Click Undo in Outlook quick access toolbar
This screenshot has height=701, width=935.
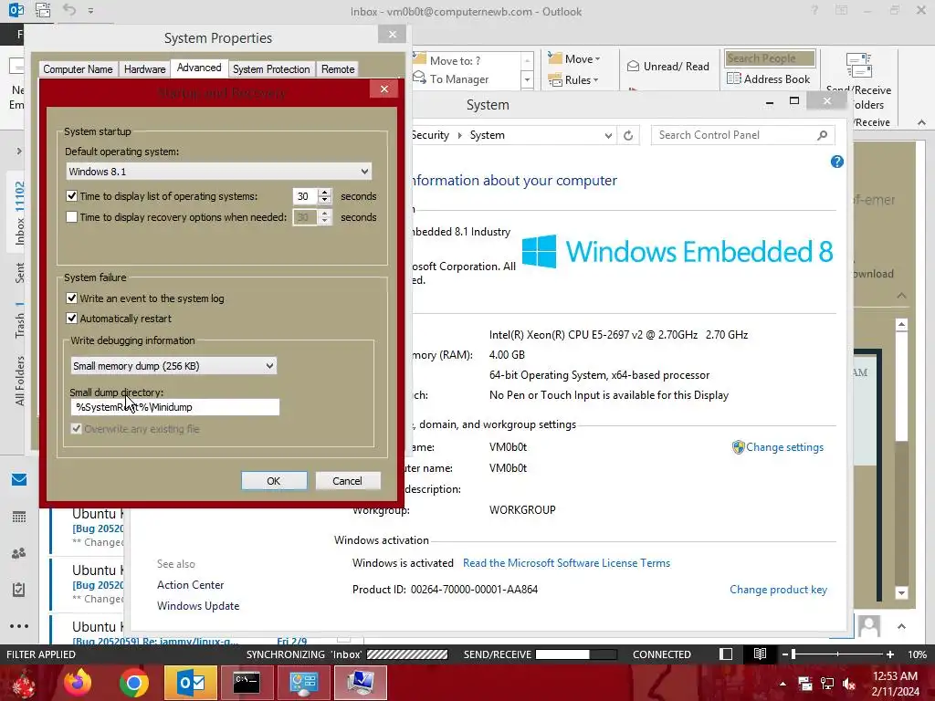click(x=69, y=10)
